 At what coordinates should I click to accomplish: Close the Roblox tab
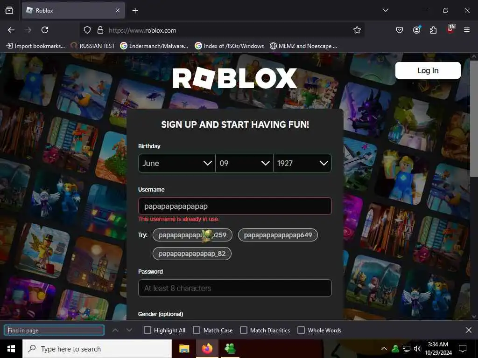[118, 10]
